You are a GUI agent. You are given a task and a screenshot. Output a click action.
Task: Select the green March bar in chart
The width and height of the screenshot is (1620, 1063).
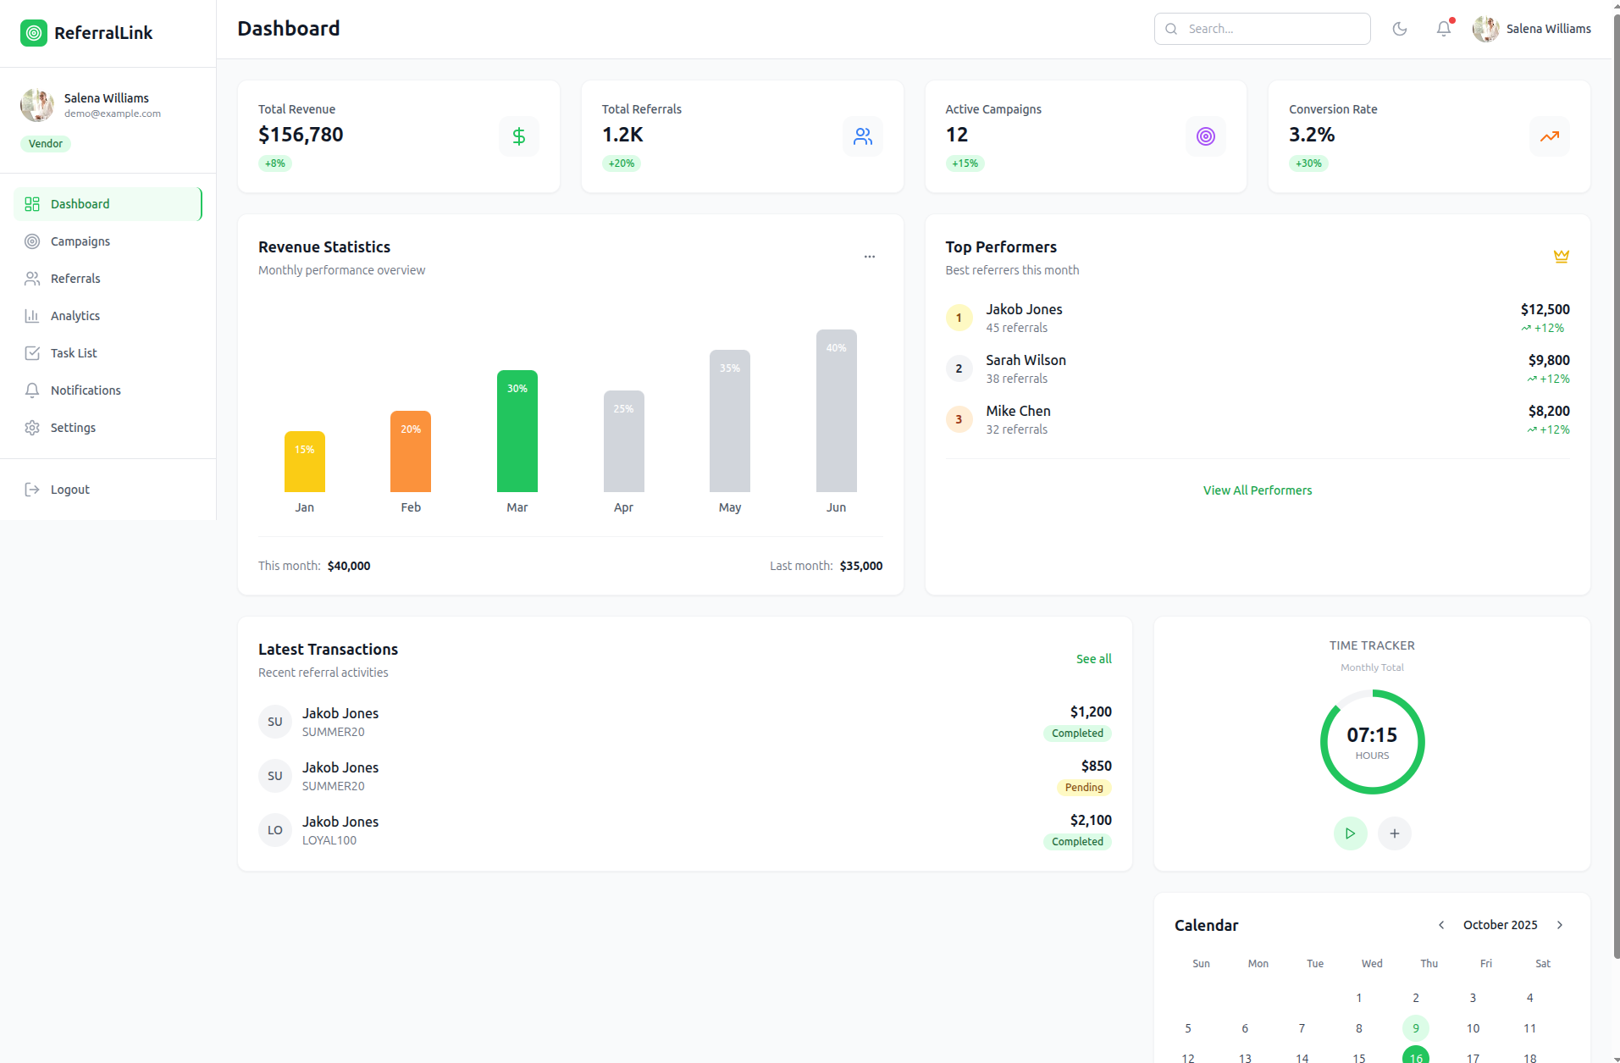pos(517,432)
